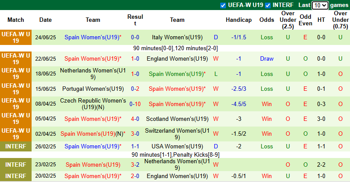Open the 3-2 Spain vs Netherlands result
Viewport: 350px width, 182px height.
pyautogui.click(x=135, y=165)
